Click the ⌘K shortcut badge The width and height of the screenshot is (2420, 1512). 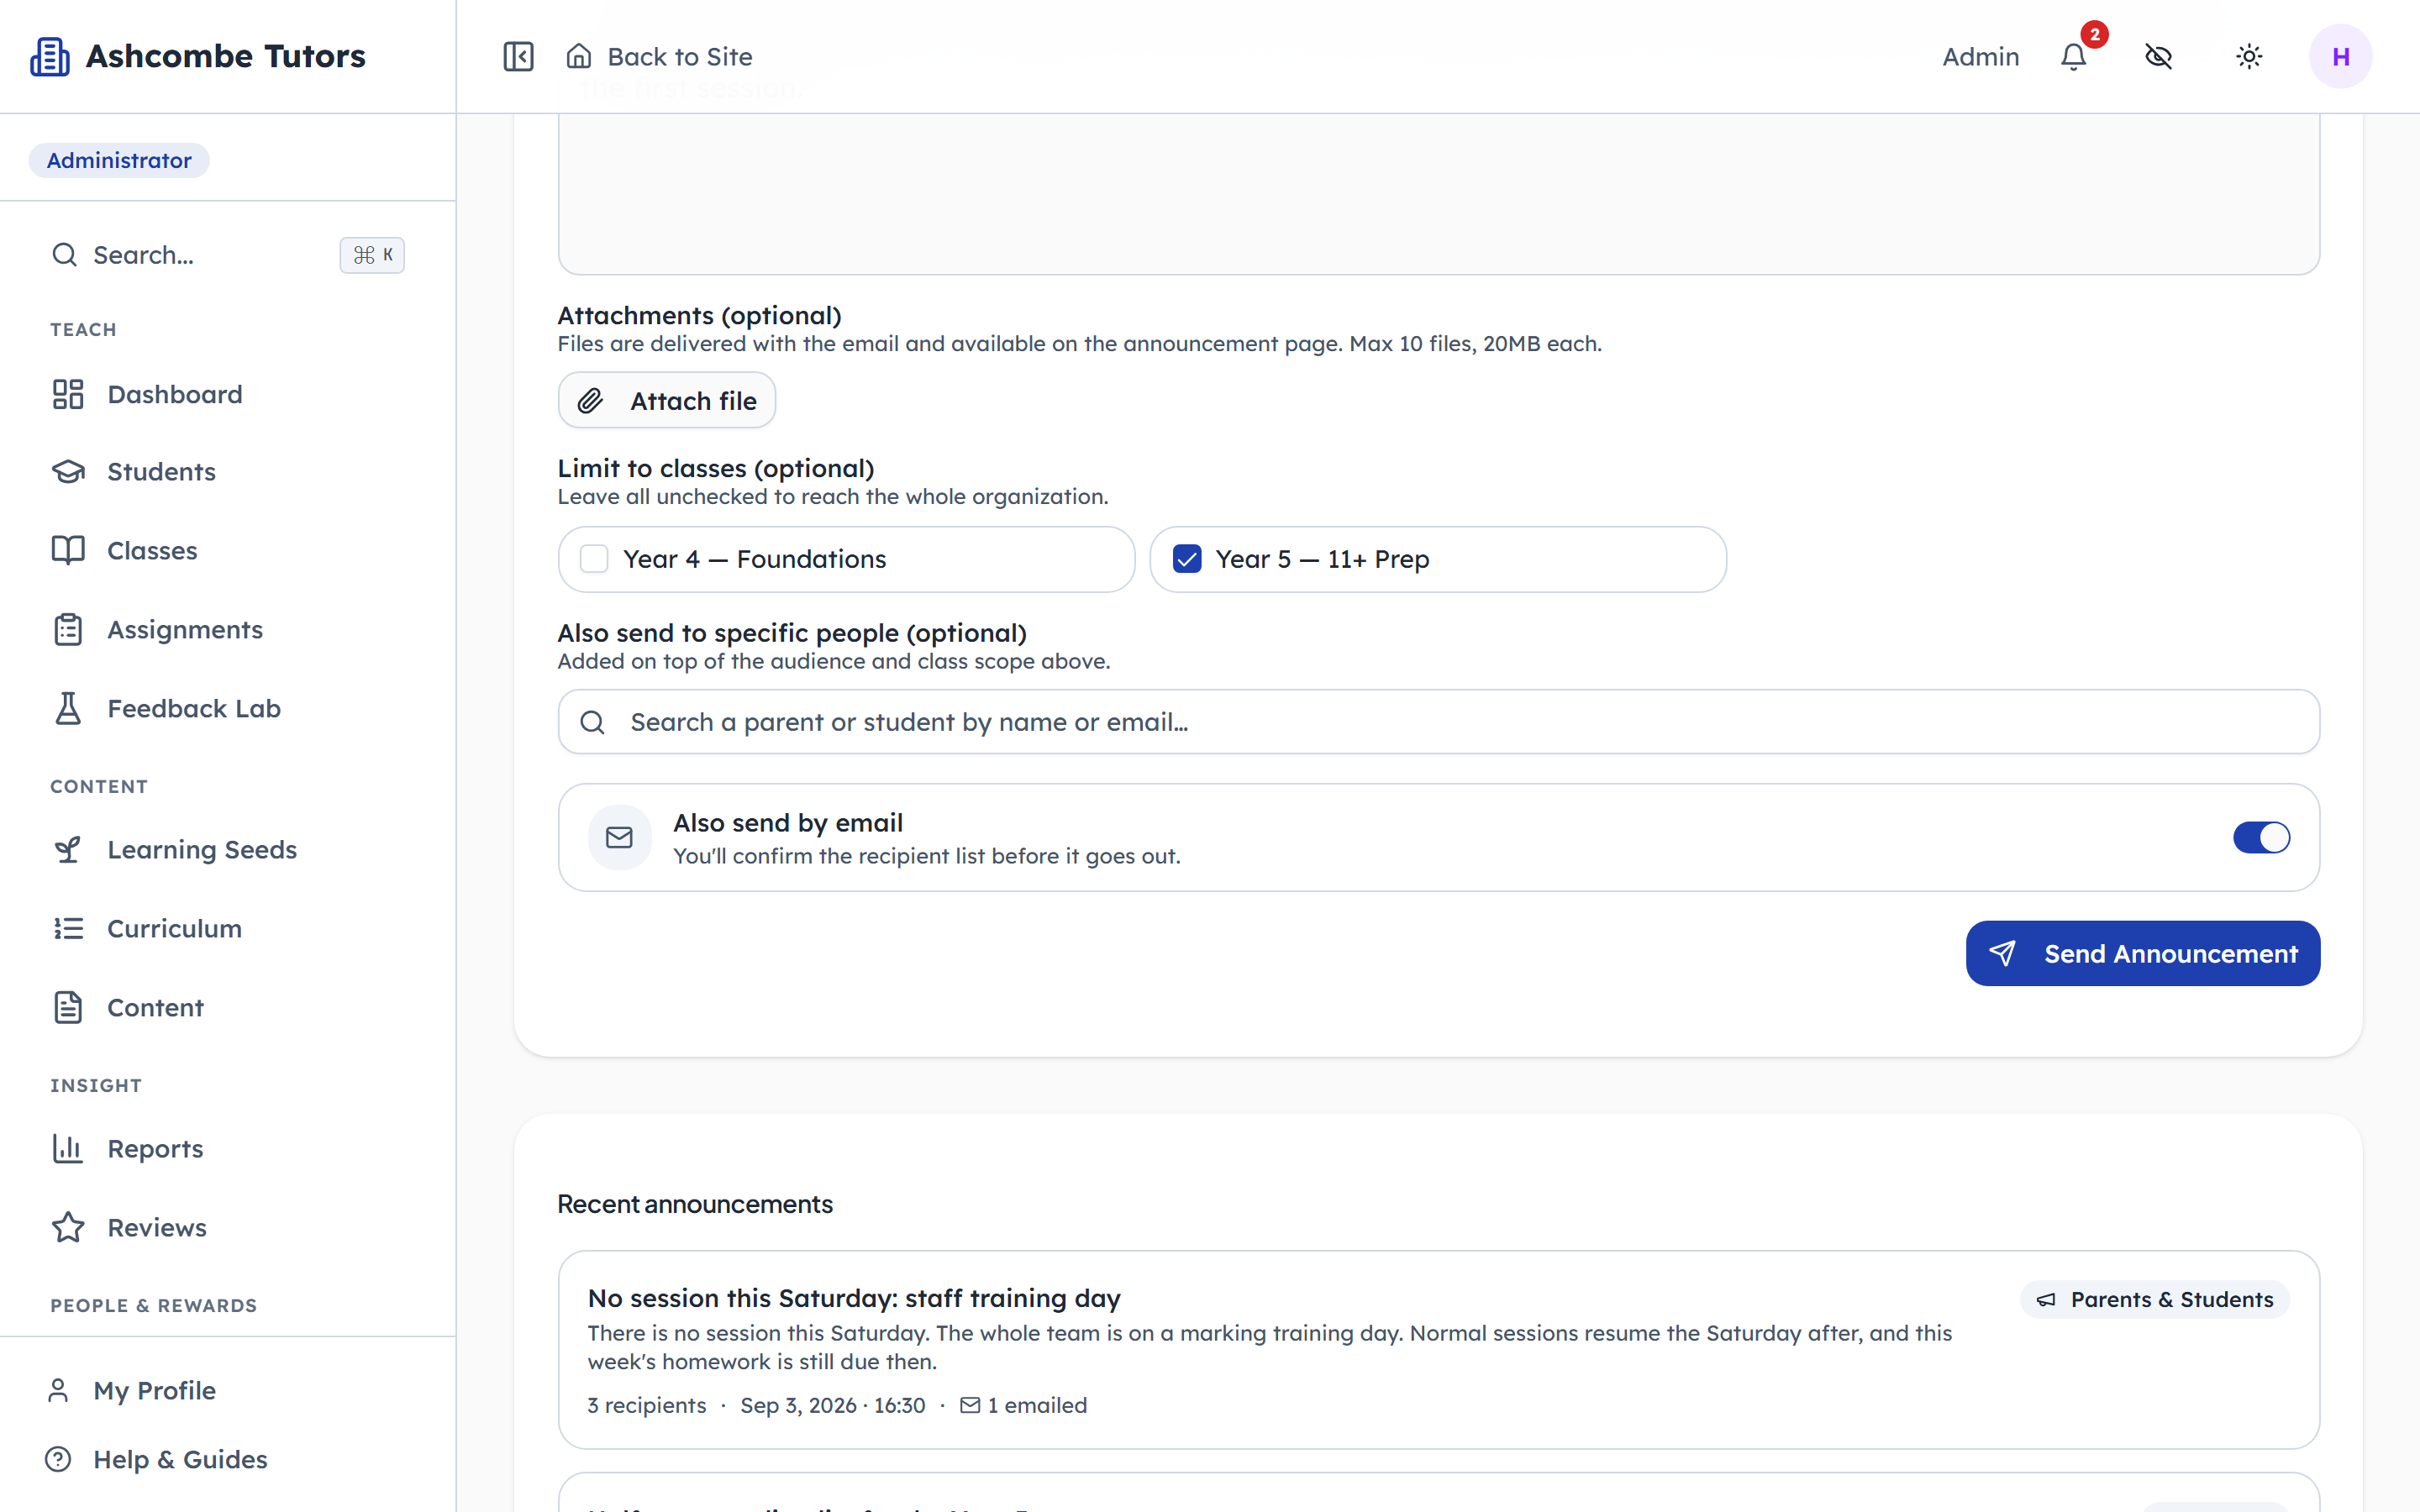372,255
